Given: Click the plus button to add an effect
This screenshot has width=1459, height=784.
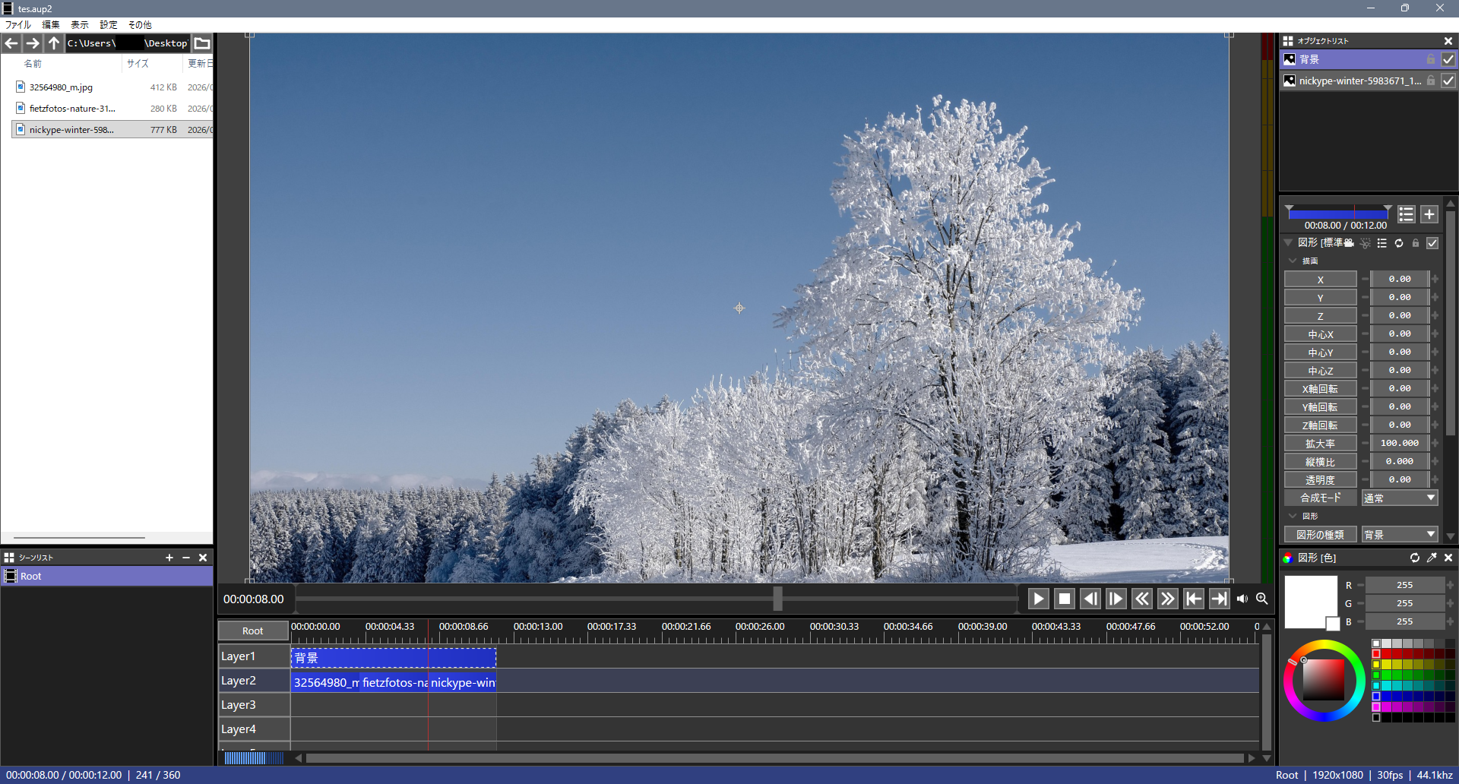Looking at the screenshot, I should point(1429,214).
